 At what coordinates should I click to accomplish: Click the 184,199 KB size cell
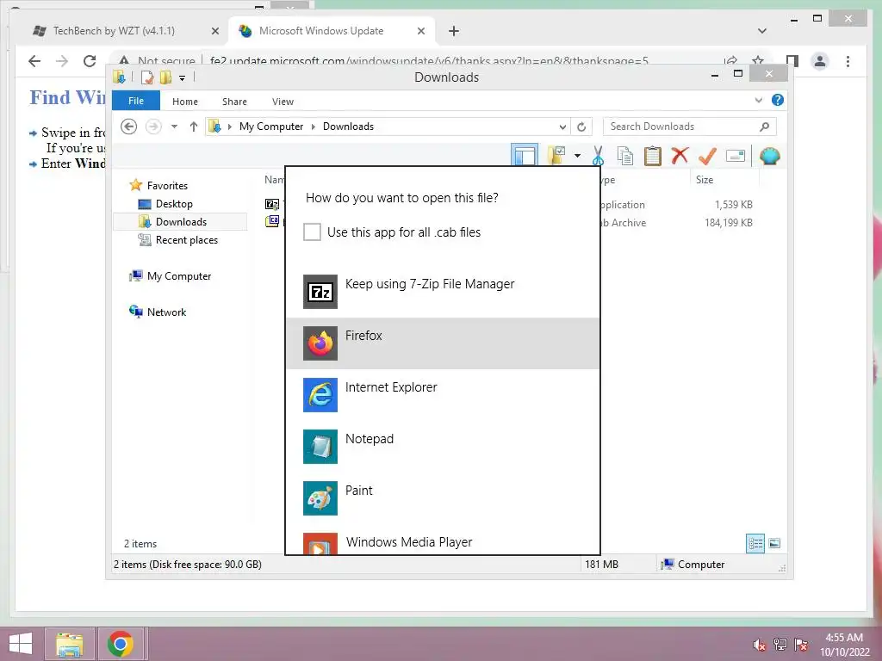pos(729,223)
